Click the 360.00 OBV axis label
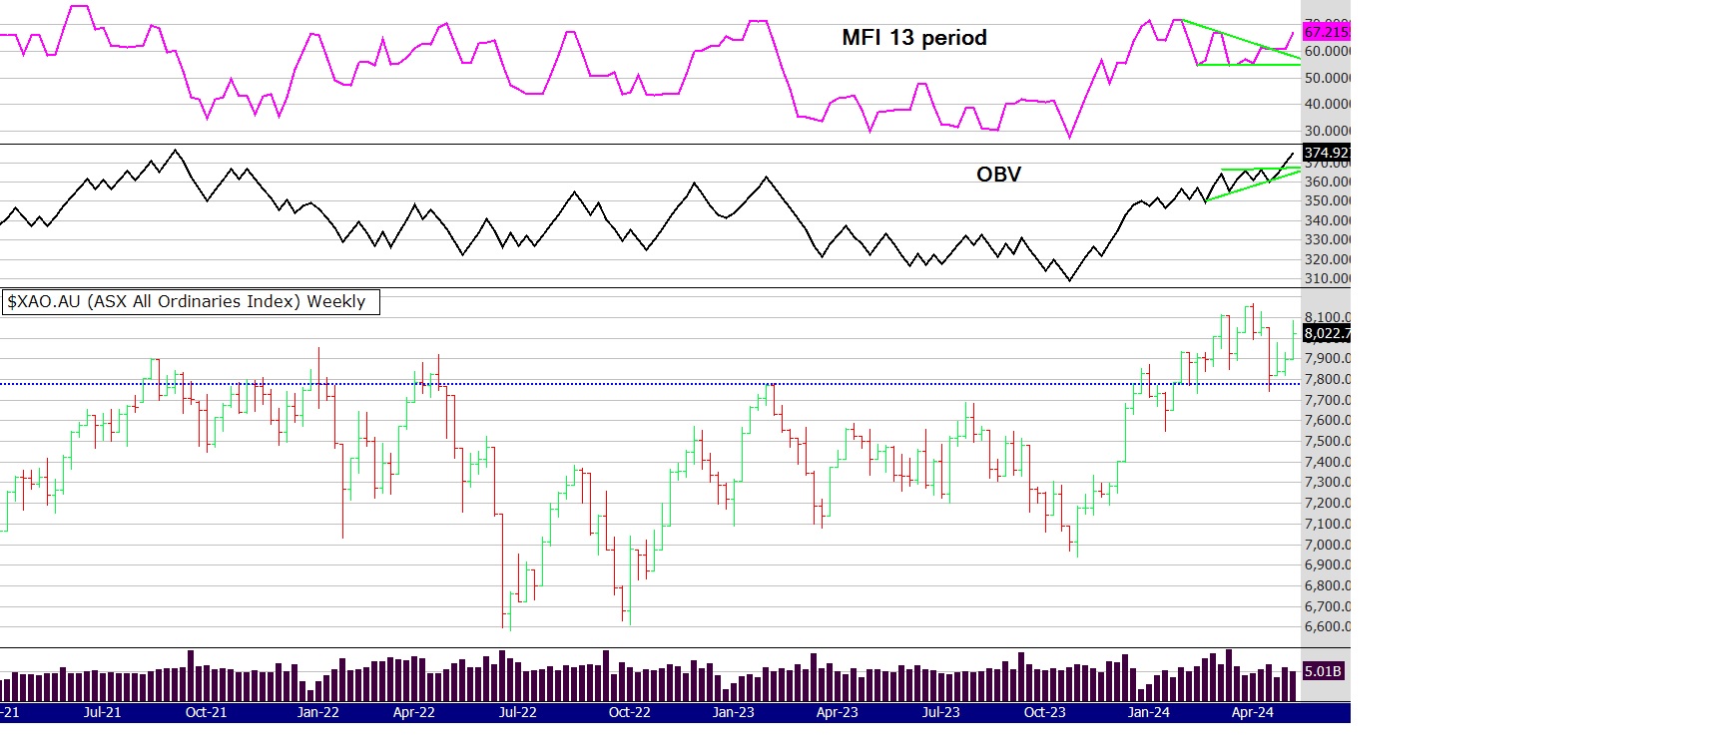The height and width of the screenshot is (751, 1732). (1328, 182)
